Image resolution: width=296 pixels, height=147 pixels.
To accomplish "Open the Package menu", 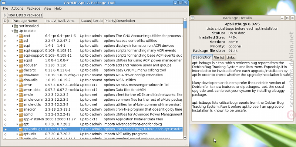I will coord(33,8).
